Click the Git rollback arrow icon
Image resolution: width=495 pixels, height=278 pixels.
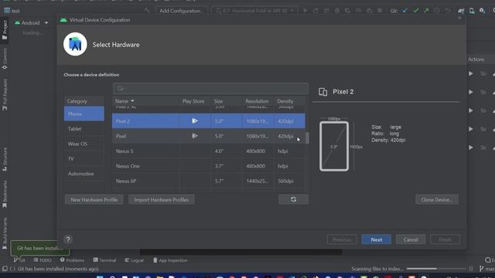pyautogui.click(x=448, y=11)
